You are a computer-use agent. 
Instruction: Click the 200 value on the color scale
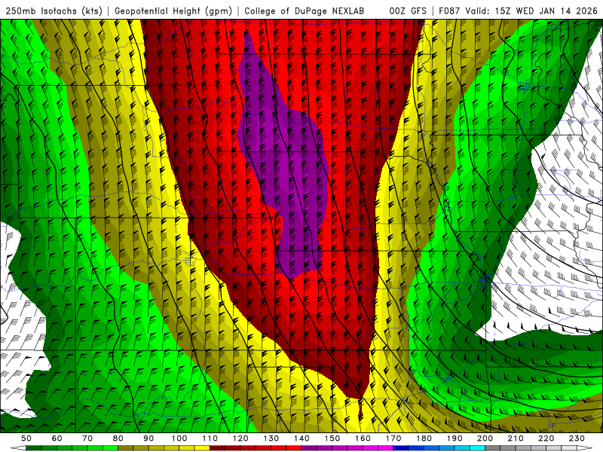(485, 438)
